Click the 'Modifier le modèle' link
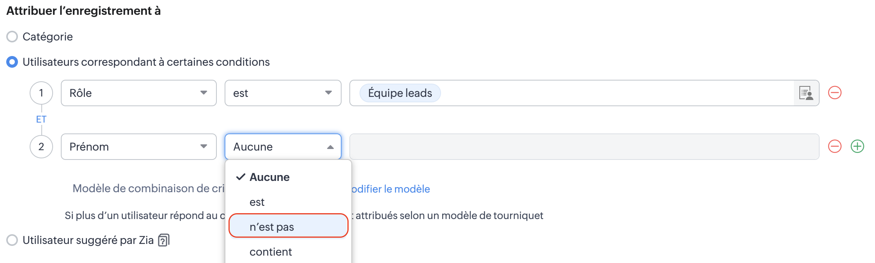Screen dimensions: 875x263 pyautogui.click(x=391, y=189)
